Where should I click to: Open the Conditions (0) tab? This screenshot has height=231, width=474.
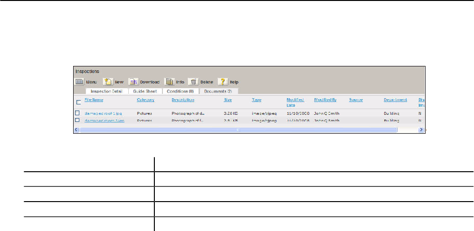click(x=180, y=91)
